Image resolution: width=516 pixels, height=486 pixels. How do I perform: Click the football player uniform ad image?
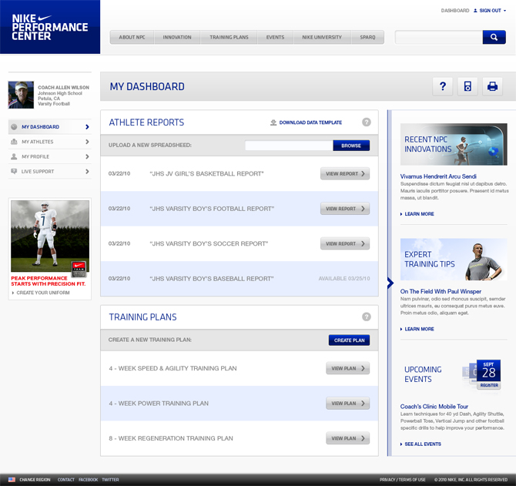[x=50, y=236]
